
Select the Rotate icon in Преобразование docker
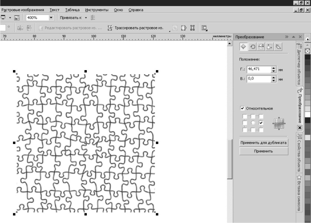pos(252,47)
